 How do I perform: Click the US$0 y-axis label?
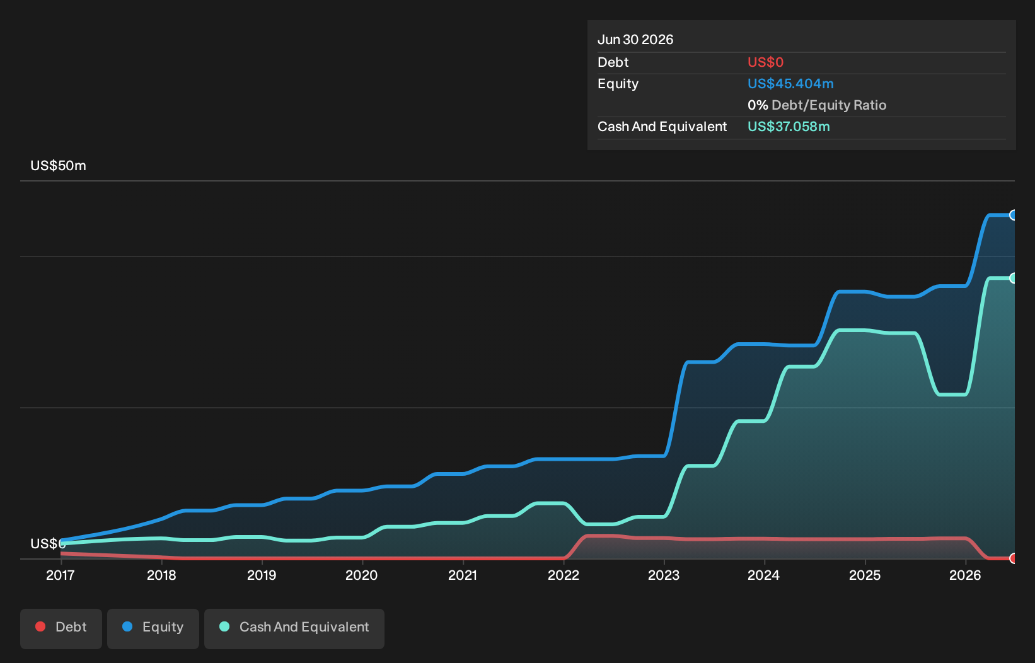pos(48,544)
